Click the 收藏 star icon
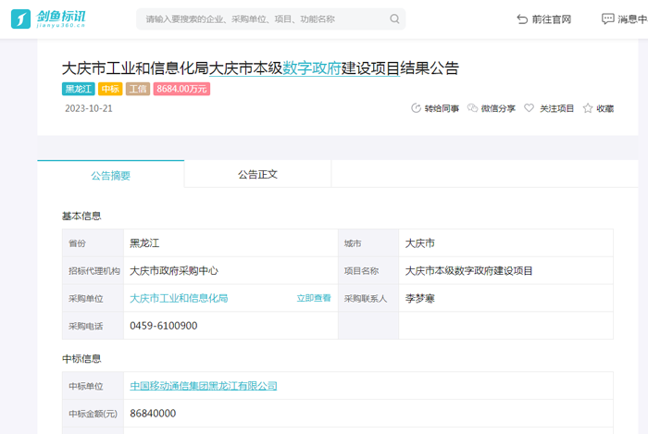Image resolution: width=648 pixels, height=434 pixels. click(588, 108)
